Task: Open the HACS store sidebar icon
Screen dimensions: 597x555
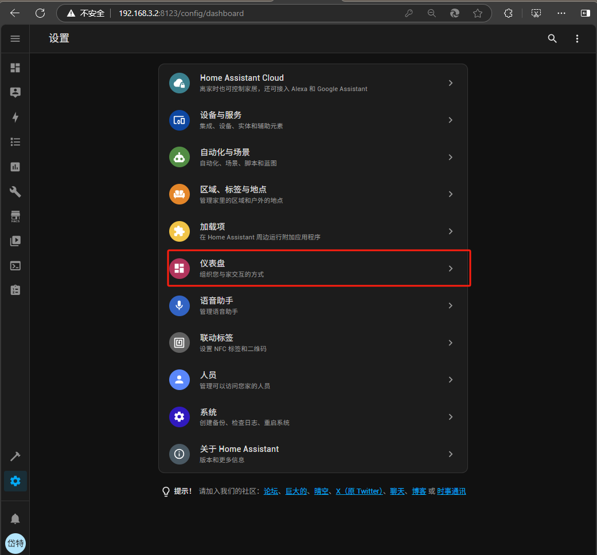Action: click(x=15, y=217)
